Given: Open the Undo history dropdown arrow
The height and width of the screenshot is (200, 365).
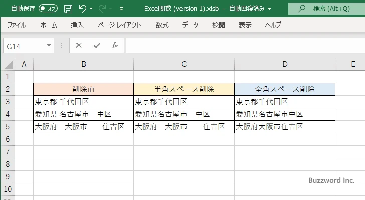Looking at the screenshot, I should [91, 9].
